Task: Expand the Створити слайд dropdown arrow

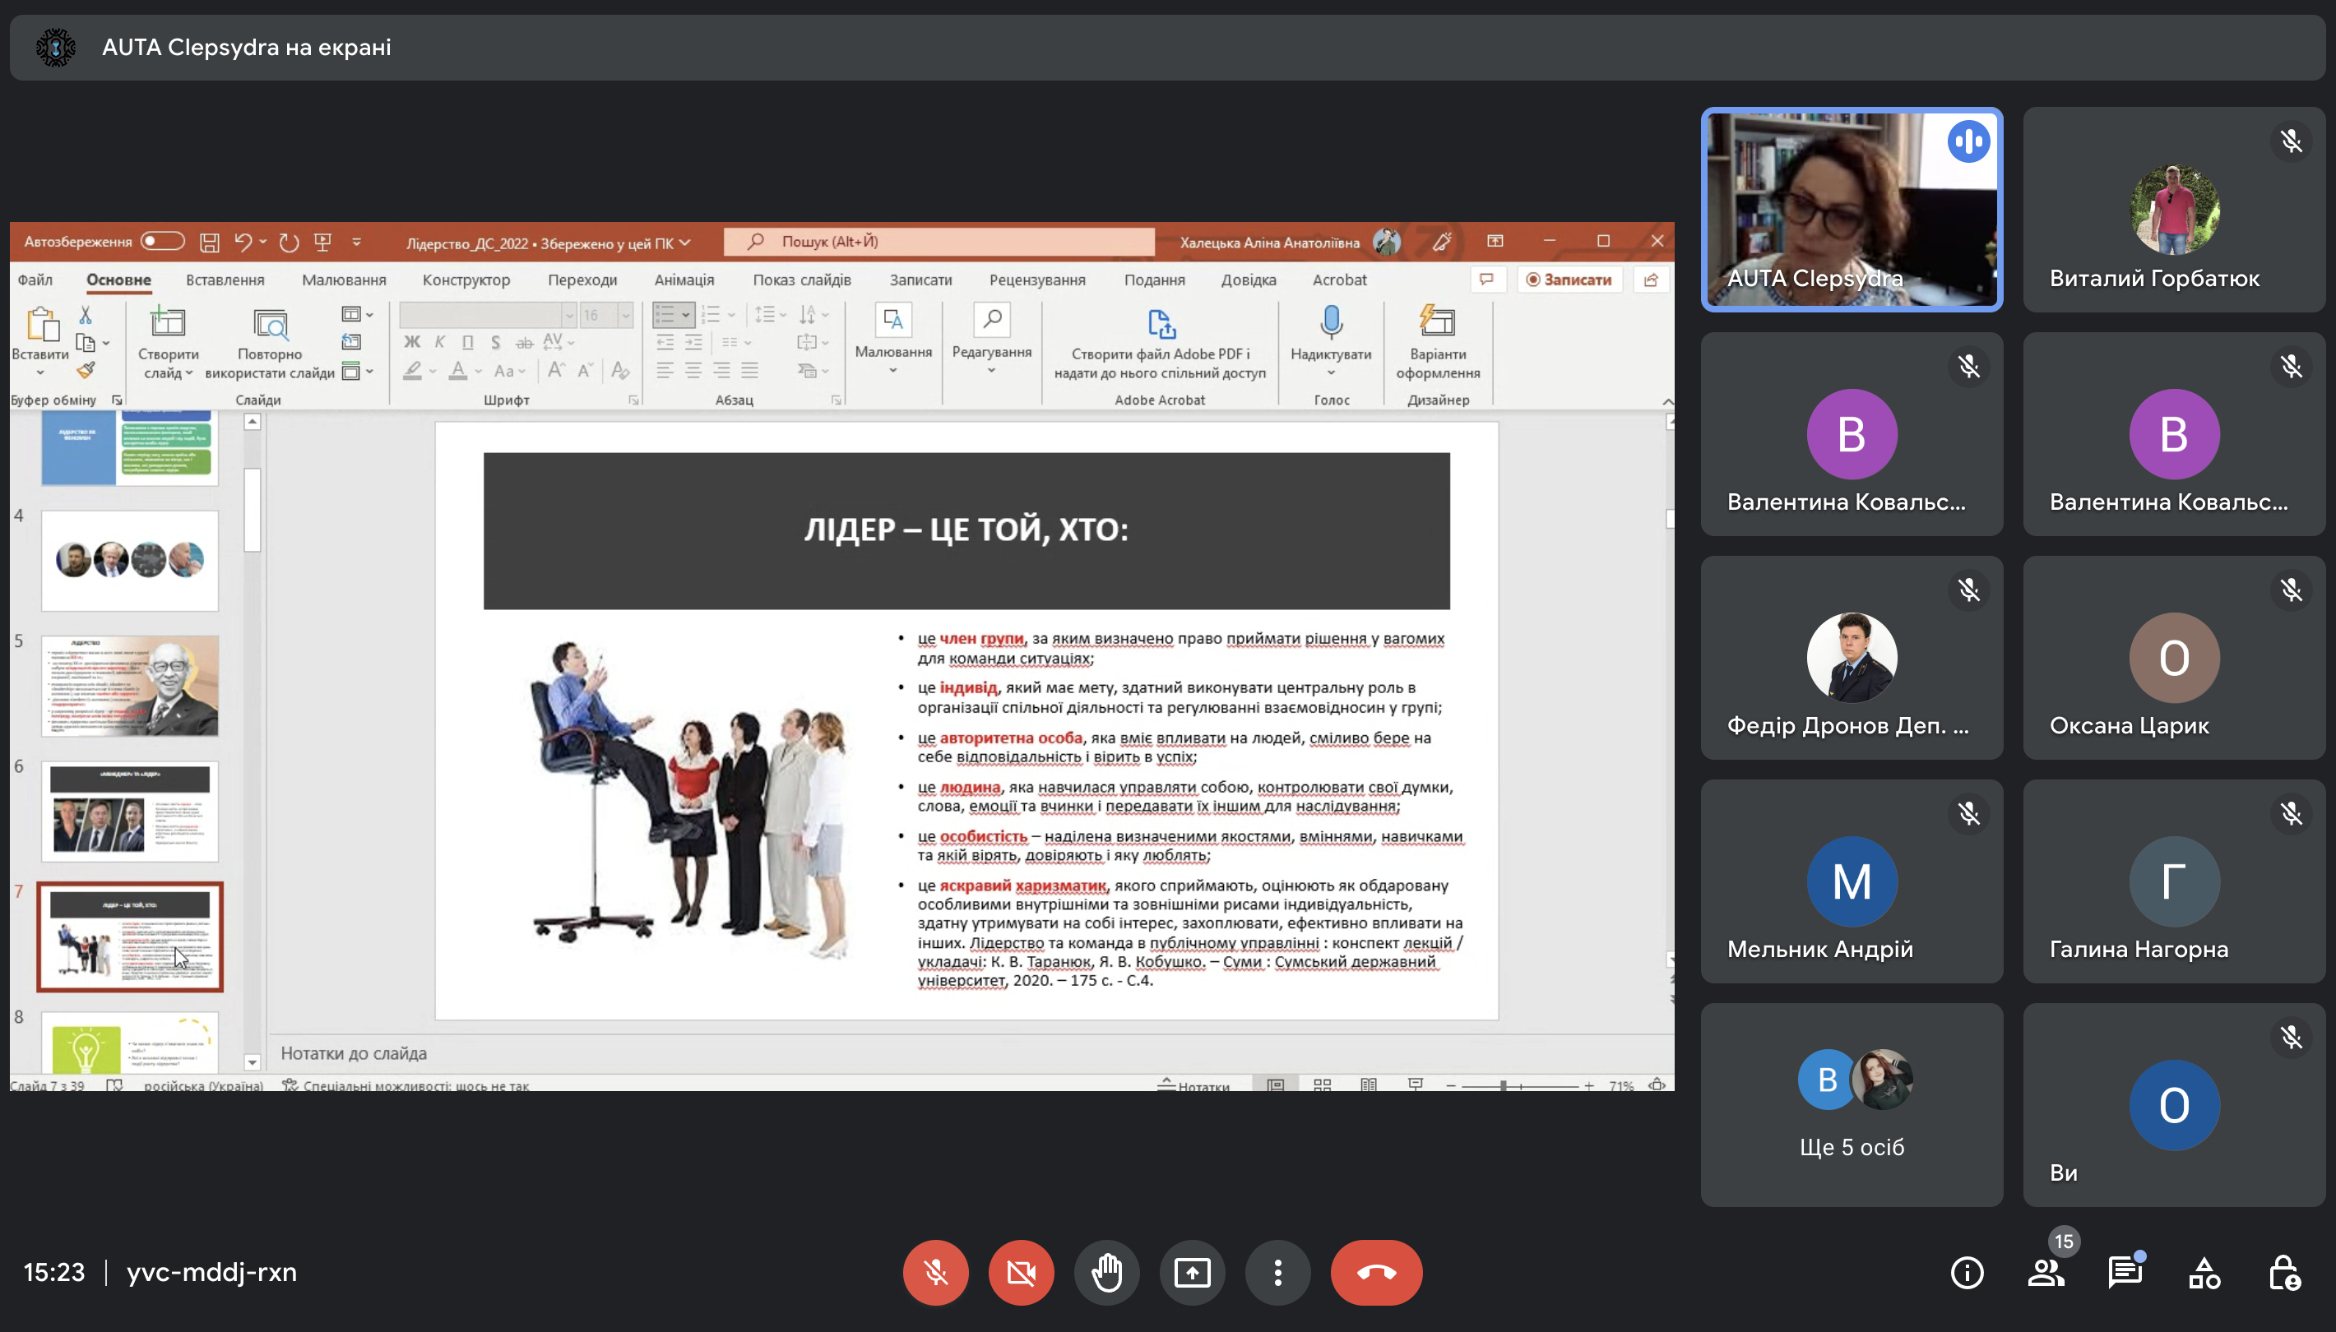Action: point(188,373)
